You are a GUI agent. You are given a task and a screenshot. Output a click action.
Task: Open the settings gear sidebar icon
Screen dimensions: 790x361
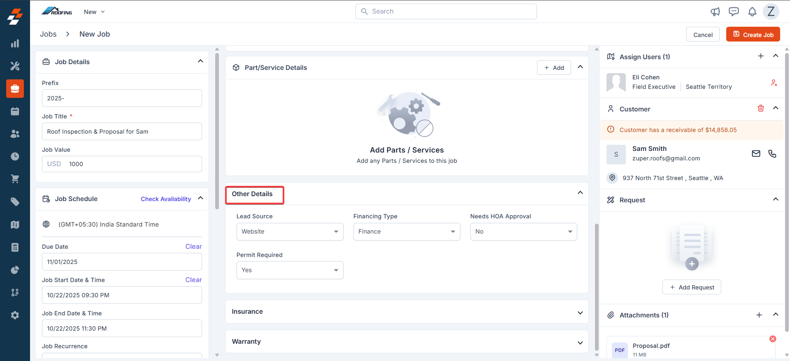(x=15, y=315)
